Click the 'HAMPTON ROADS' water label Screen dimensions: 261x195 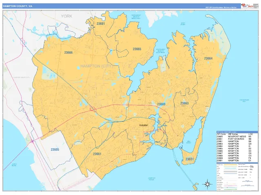click(x=152, y=179)
